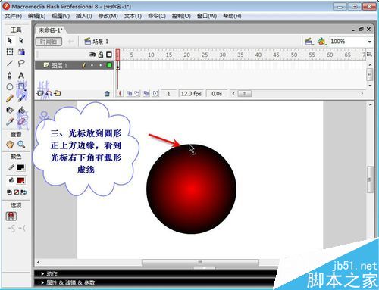
Task: Expand the 动作 panel
Action: (x=42, y=273)
